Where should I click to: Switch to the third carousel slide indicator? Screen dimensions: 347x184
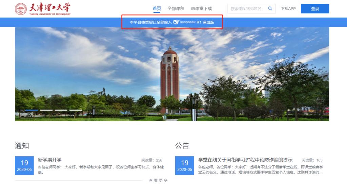coord(61,110)
